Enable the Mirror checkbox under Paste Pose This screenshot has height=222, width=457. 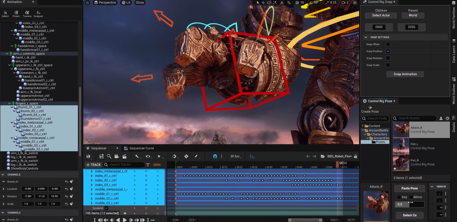tap(411, 197)
